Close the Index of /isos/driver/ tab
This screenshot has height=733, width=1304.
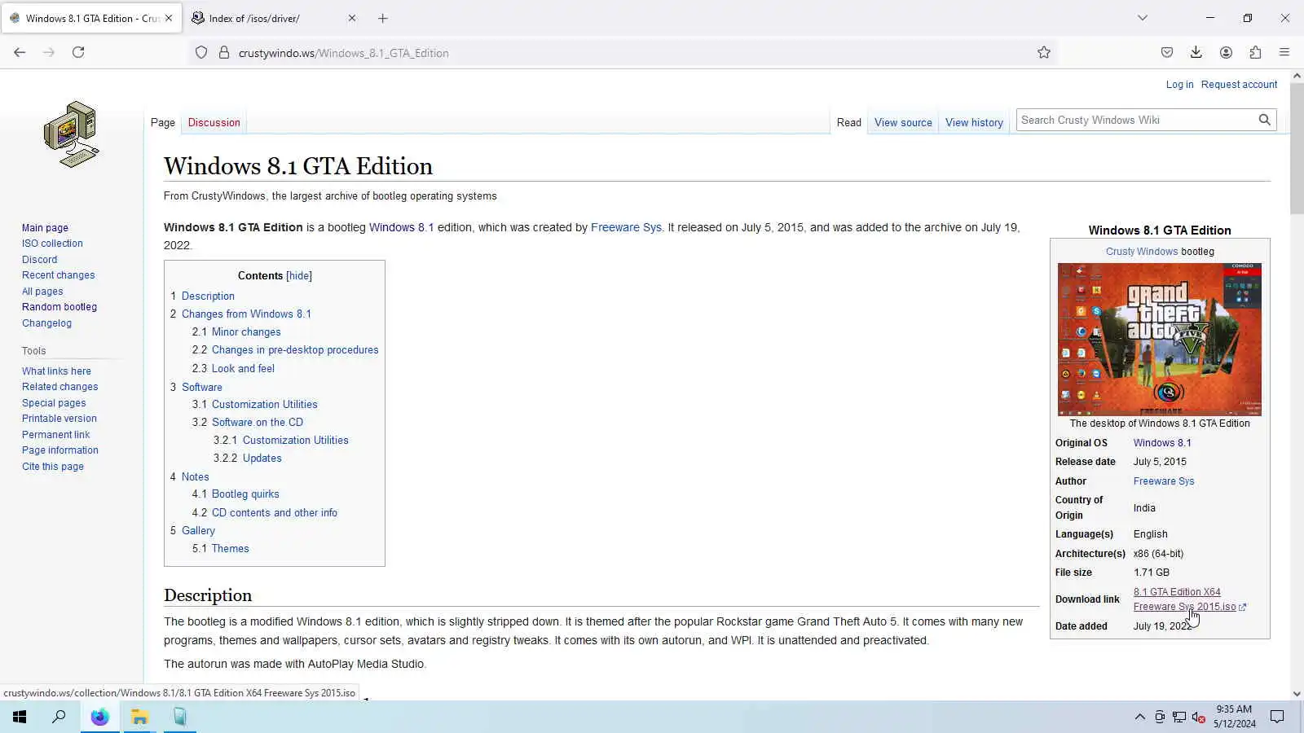(x=352, y=18)
